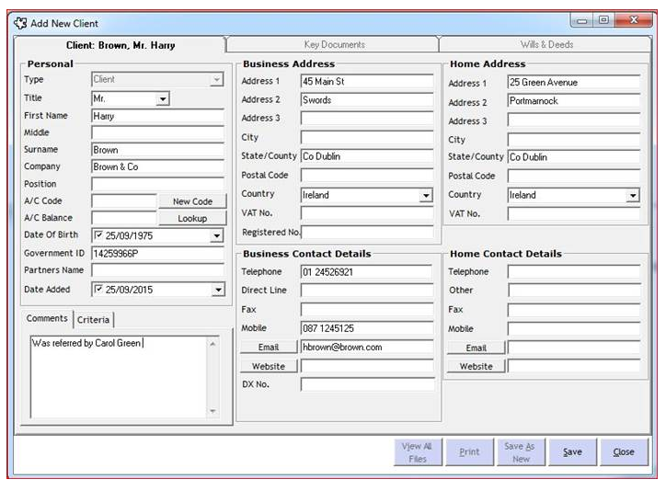Toggle the Date Added checkbox
666x491 pixels.
coord(98,289)
